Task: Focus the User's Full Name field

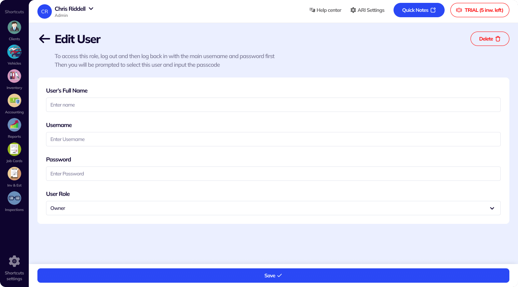Action: click(x=273, y=105)
